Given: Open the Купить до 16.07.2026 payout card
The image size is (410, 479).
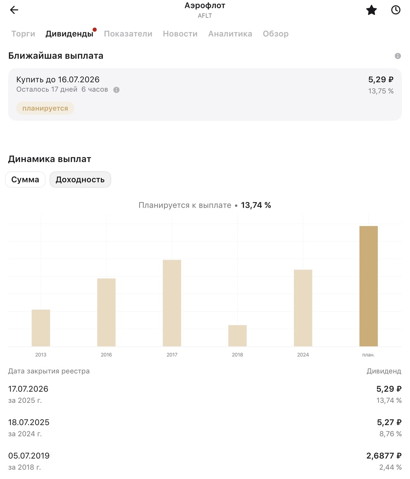Looking at the screenshot, I should (x=205, y=94).
